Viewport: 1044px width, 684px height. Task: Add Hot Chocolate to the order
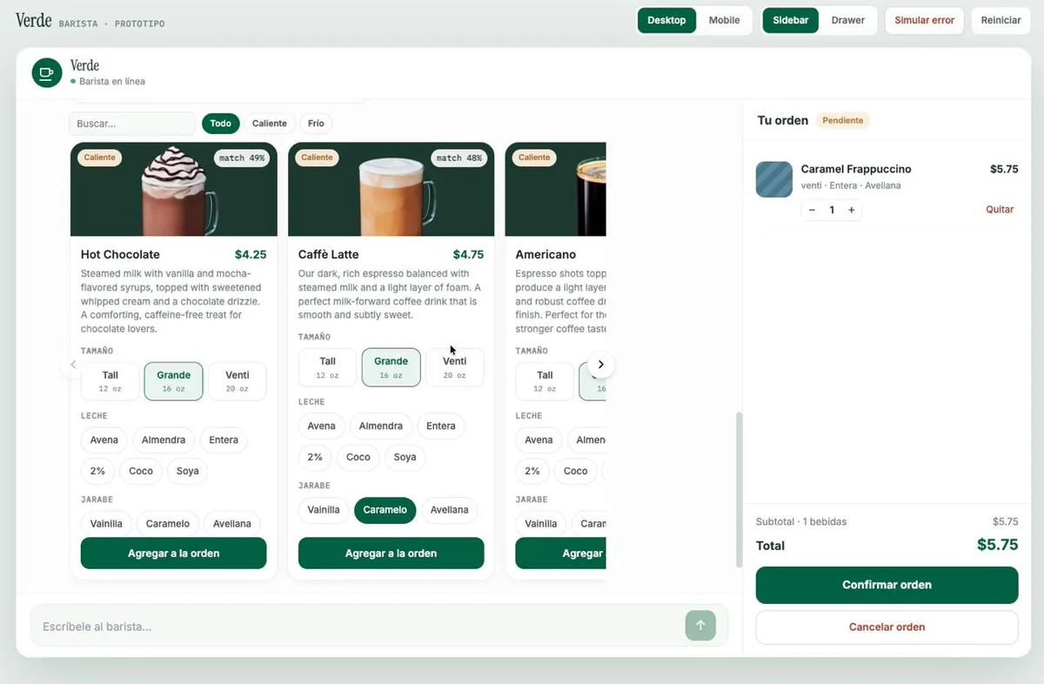click(174, 553)
